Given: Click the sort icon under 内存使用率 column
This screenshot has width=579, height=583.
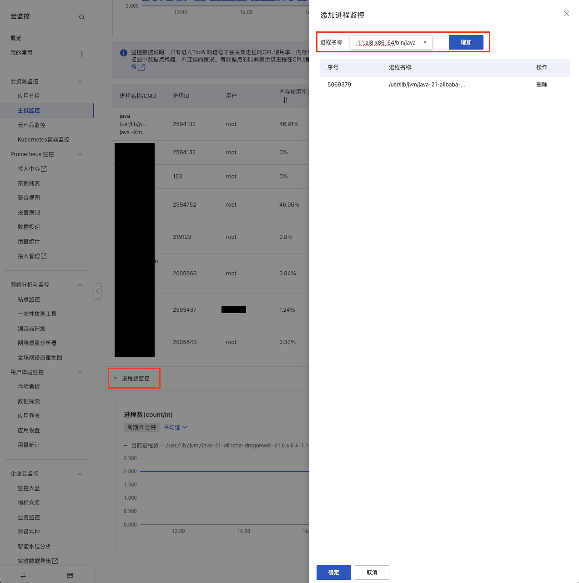Looking at the screenshot, I should pos(285,100).
